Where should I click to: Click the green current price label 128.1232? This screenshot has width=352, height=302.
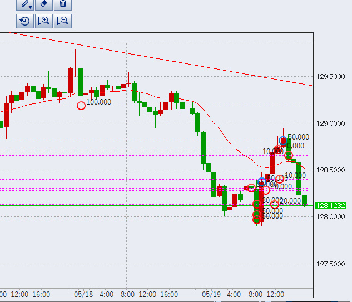point(330,205)
